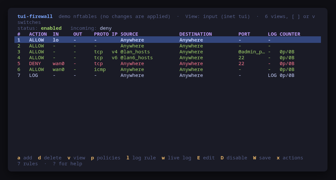Click the '? for help' text

(x=67, y=164)
